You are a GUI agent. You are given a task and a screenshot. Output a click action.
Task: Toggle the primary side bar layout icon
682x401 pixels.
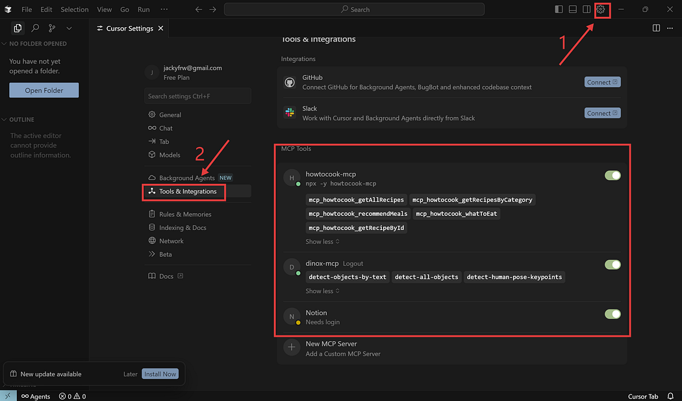[x=559, y=9]
